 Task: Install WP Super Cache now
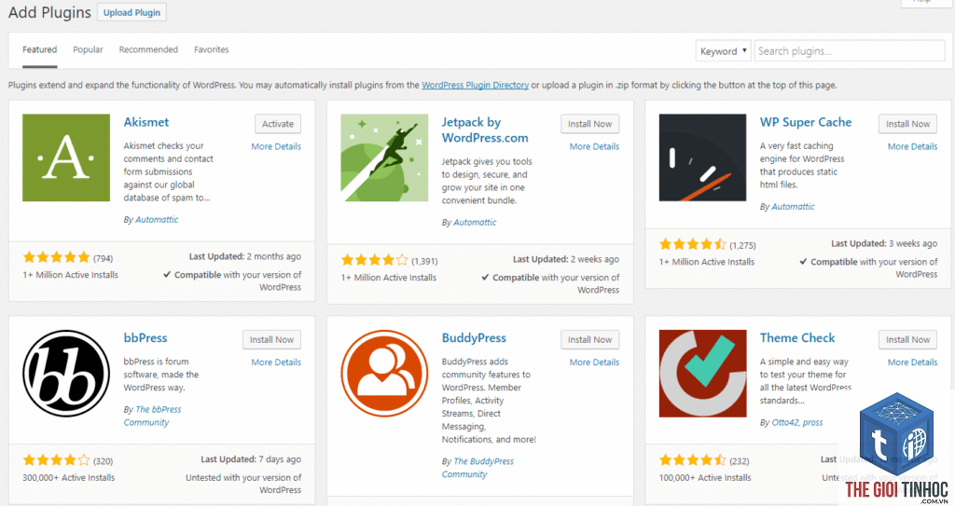point(907,124)
